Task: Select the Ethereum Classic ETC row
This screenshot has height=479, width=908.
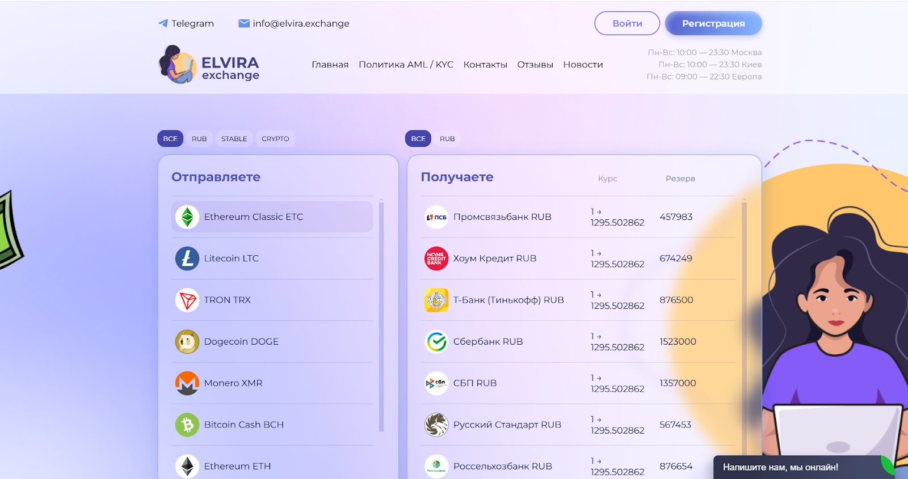Action: pos(272,217)
